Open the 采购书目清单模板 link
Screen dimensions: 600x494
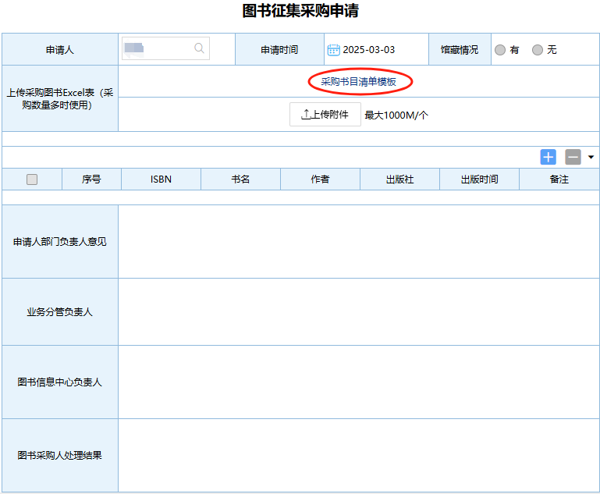coord(359,81)
